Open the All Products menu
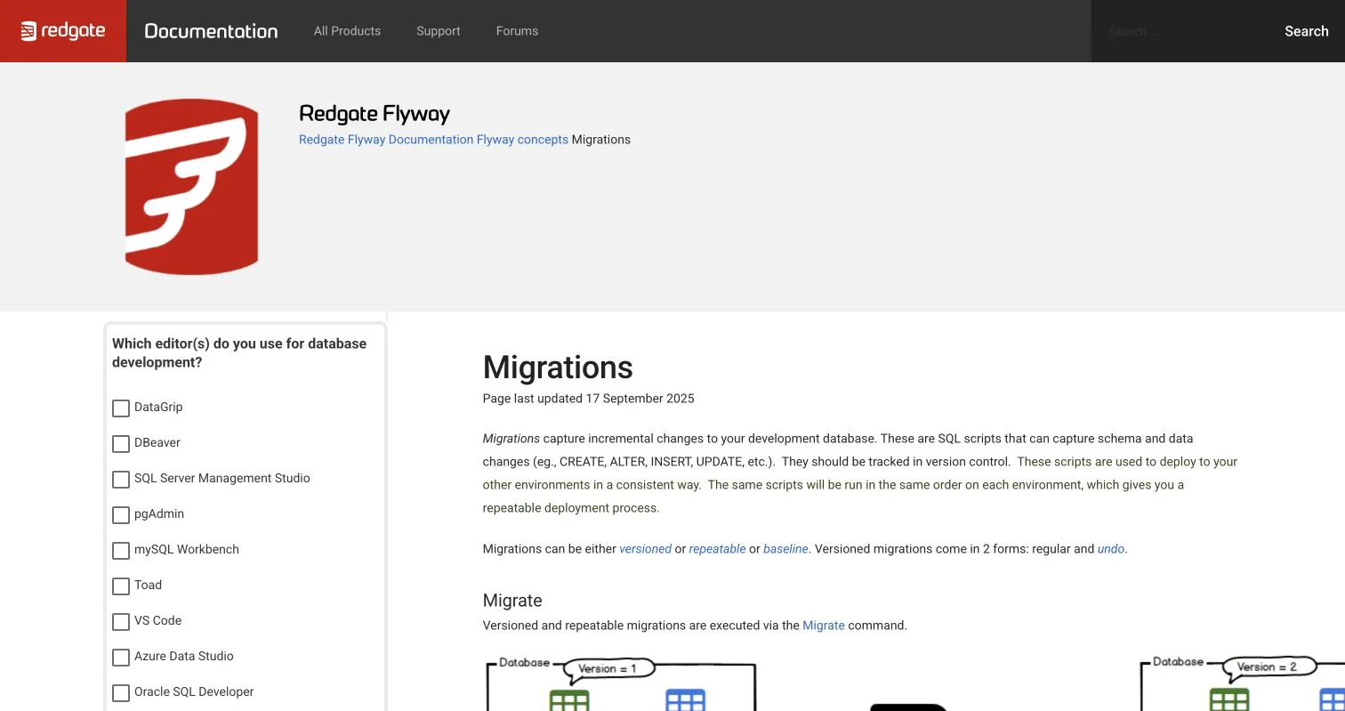This screenshot has width=1345, height=711. 347,31
